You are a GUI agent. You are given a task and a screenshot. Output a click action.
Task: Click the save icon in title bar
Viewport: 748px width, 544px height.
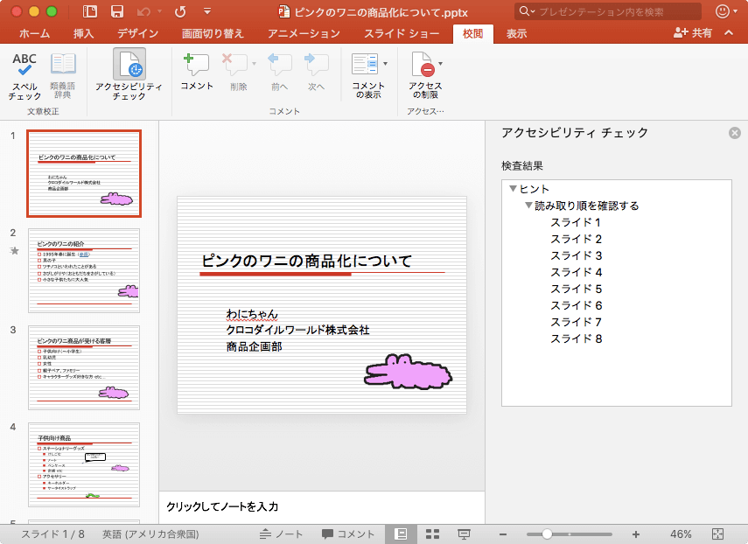click(116, 11)
